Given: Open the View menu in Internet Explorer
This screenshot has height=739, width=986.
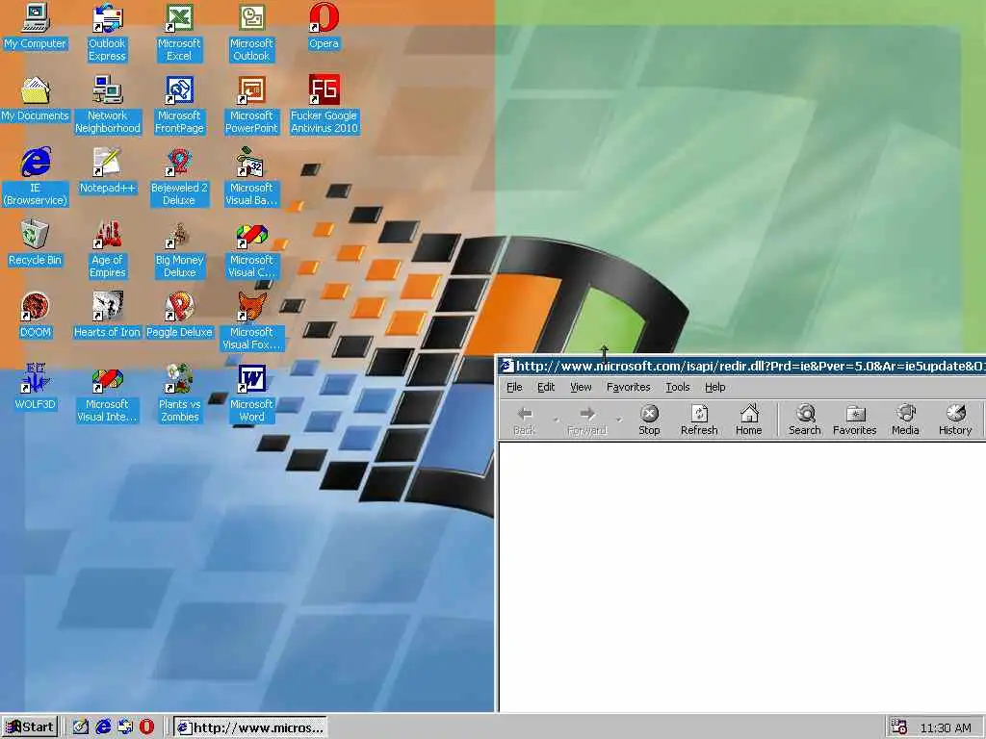Looking at the screenshot, I should coord(581,387).
